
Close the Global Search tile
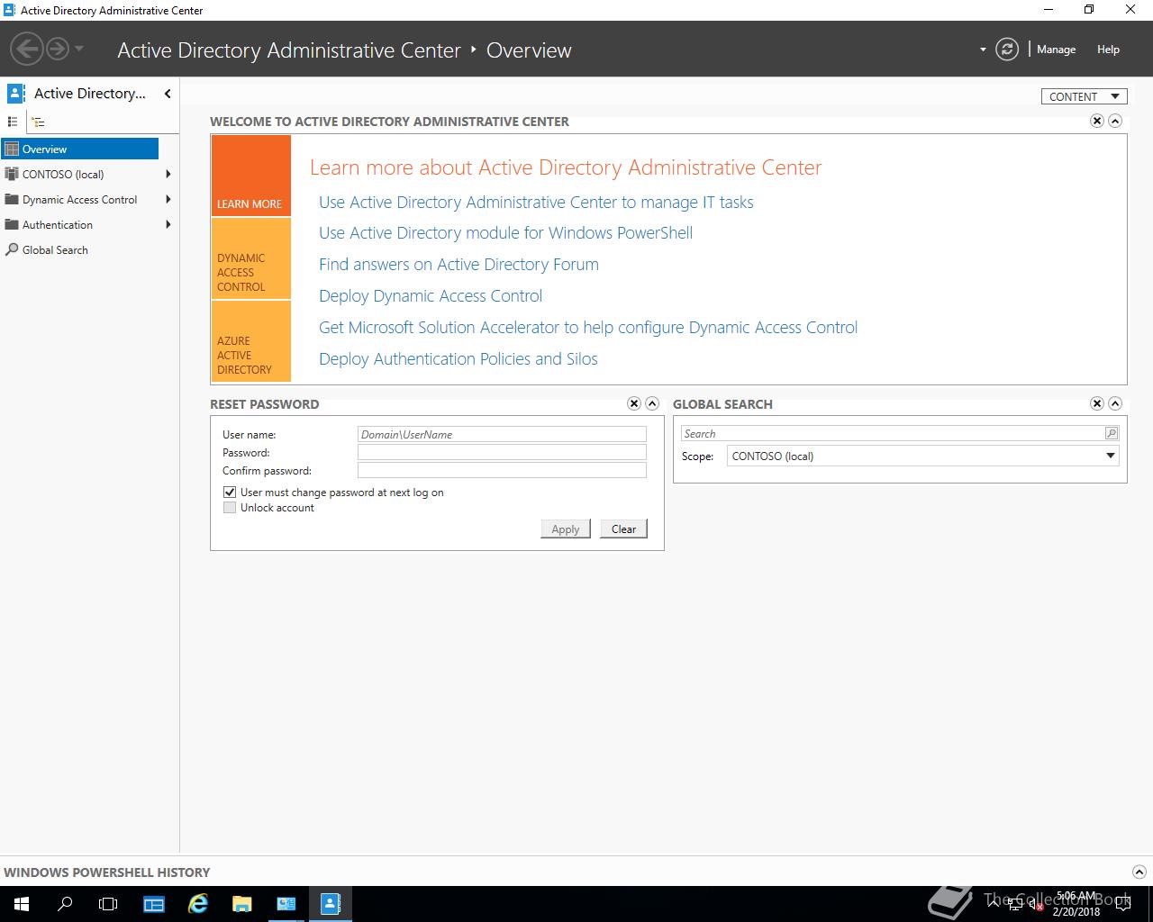[1097, 403]
